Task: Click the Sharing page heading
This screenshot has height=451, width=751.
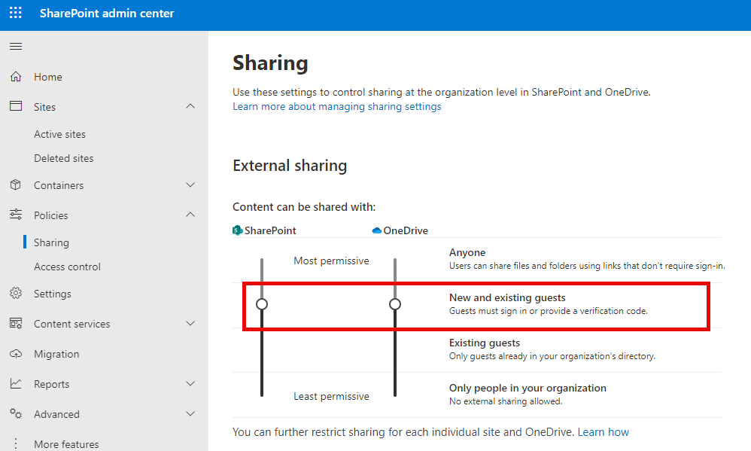Action: pyautogui.click(x=270, y=63)
